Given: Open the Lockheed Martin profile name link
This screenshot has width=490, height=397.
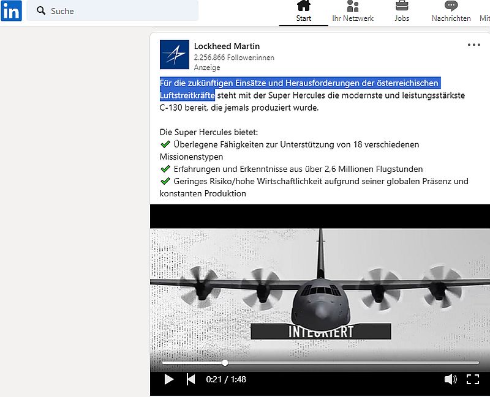Looking at the screenshot, I should pos(227,46).
